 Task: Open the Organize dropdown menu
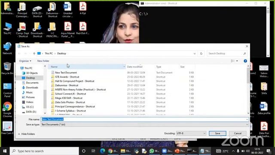(x=25, y=61)
